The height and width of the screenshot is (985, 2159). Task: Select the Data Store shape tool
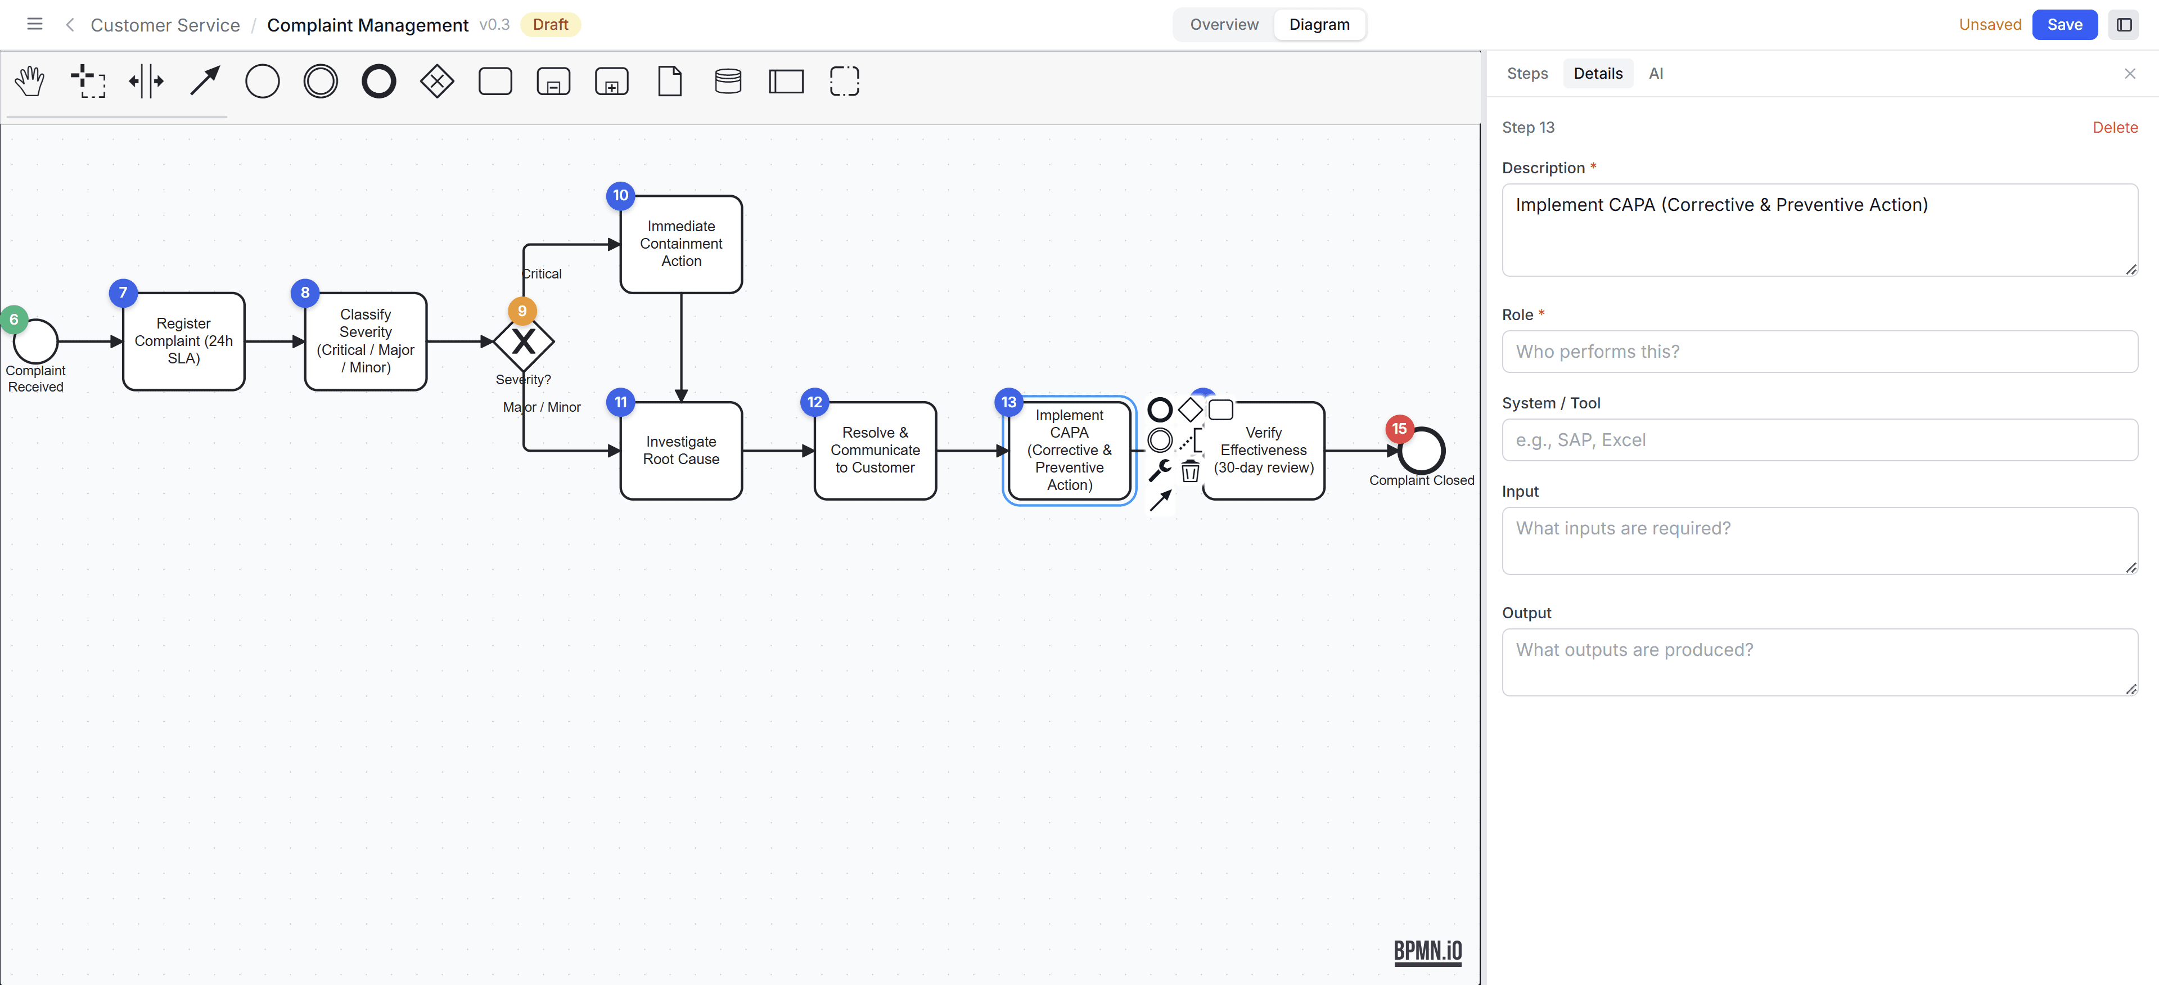click(728, 80)
